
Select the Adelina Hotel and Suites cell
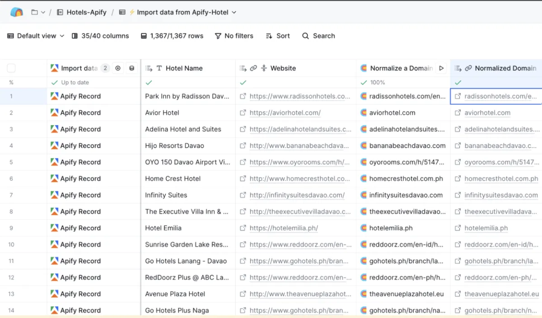pos(188,129)
